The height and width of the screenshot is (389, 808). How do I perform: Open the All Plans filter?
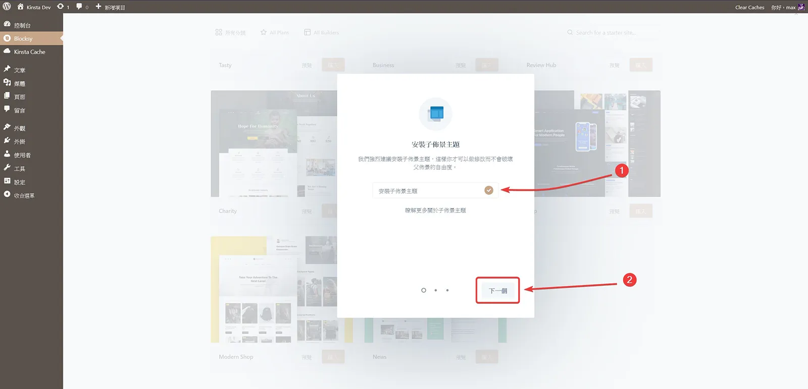275,32
